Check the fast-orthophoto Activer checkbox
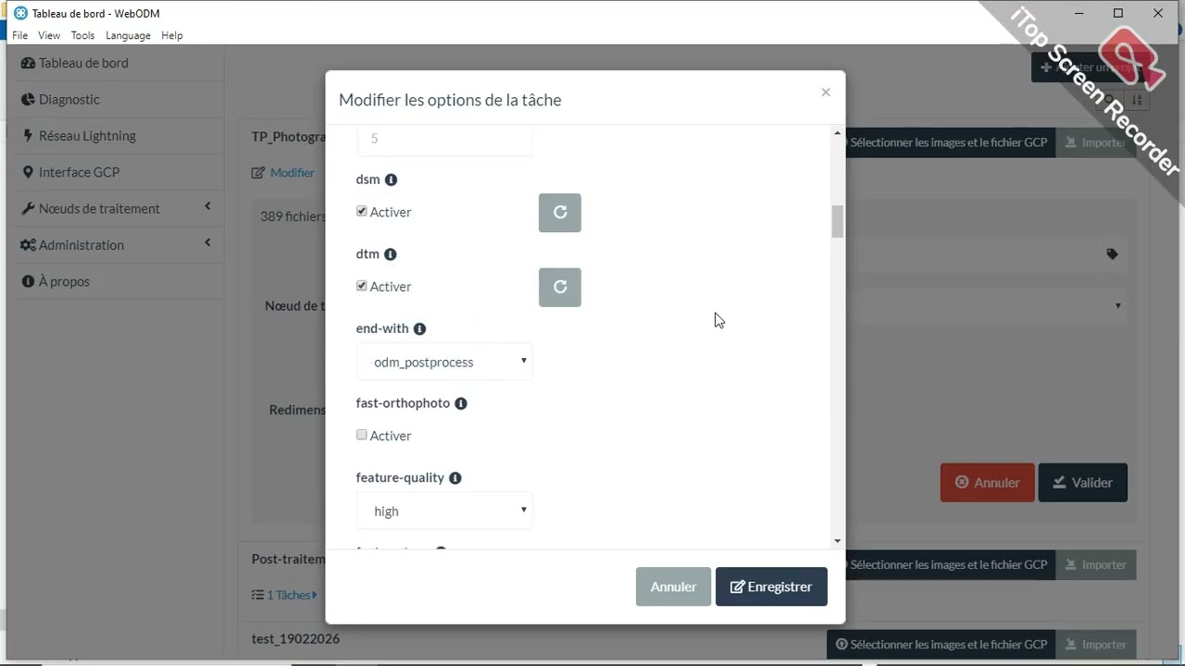Image resolution: width=1185 pixels, height=666 pixels. click(x=362, y=435)
